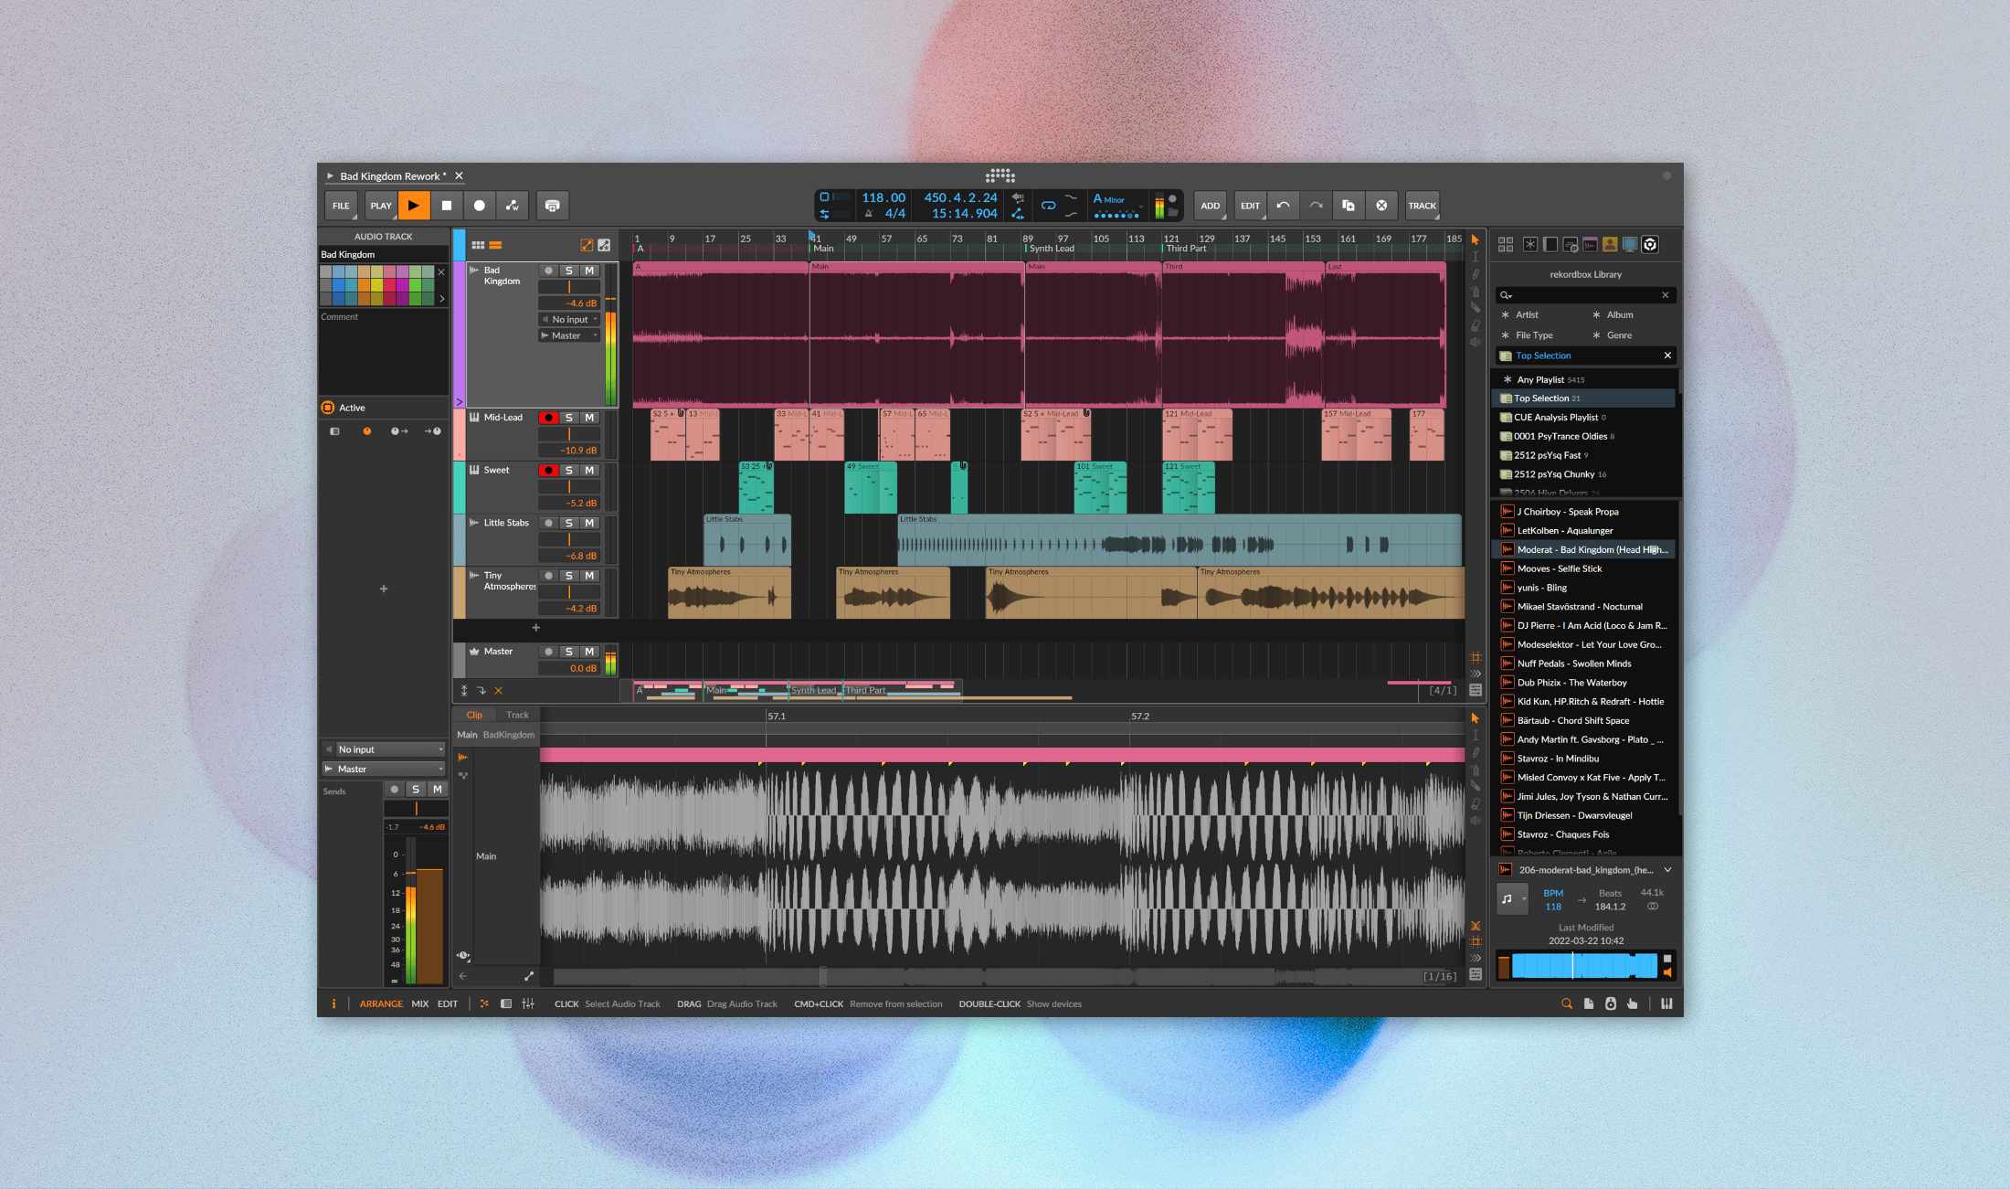The image size is (2010, 1189).
Task: Open mixer faders icon in footer
Action: [528, 1003]
